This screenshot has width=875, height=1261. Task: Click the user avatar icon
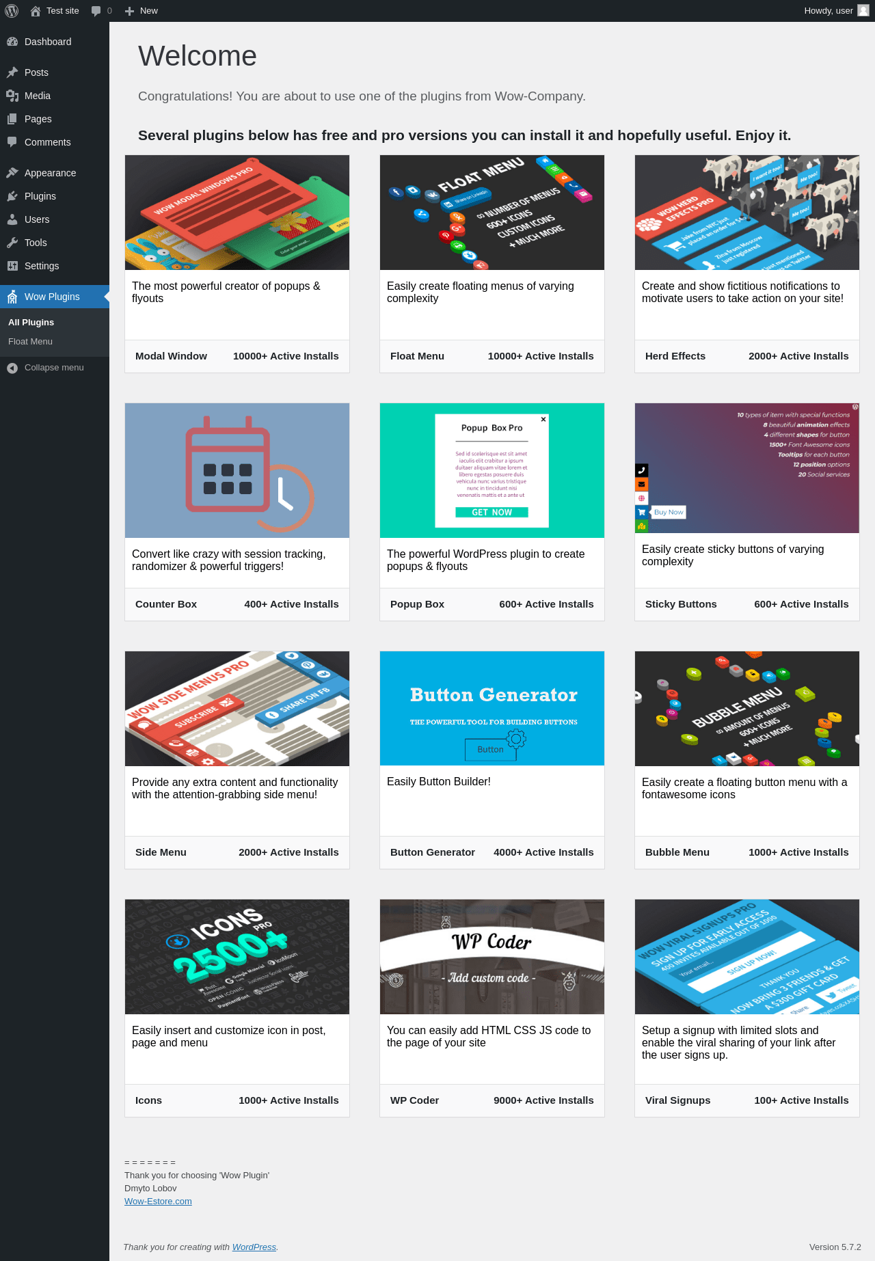[x=863, y=11]
